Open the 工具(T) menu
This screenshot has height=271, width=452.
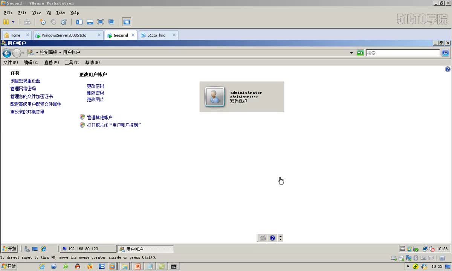coord(72,62)
